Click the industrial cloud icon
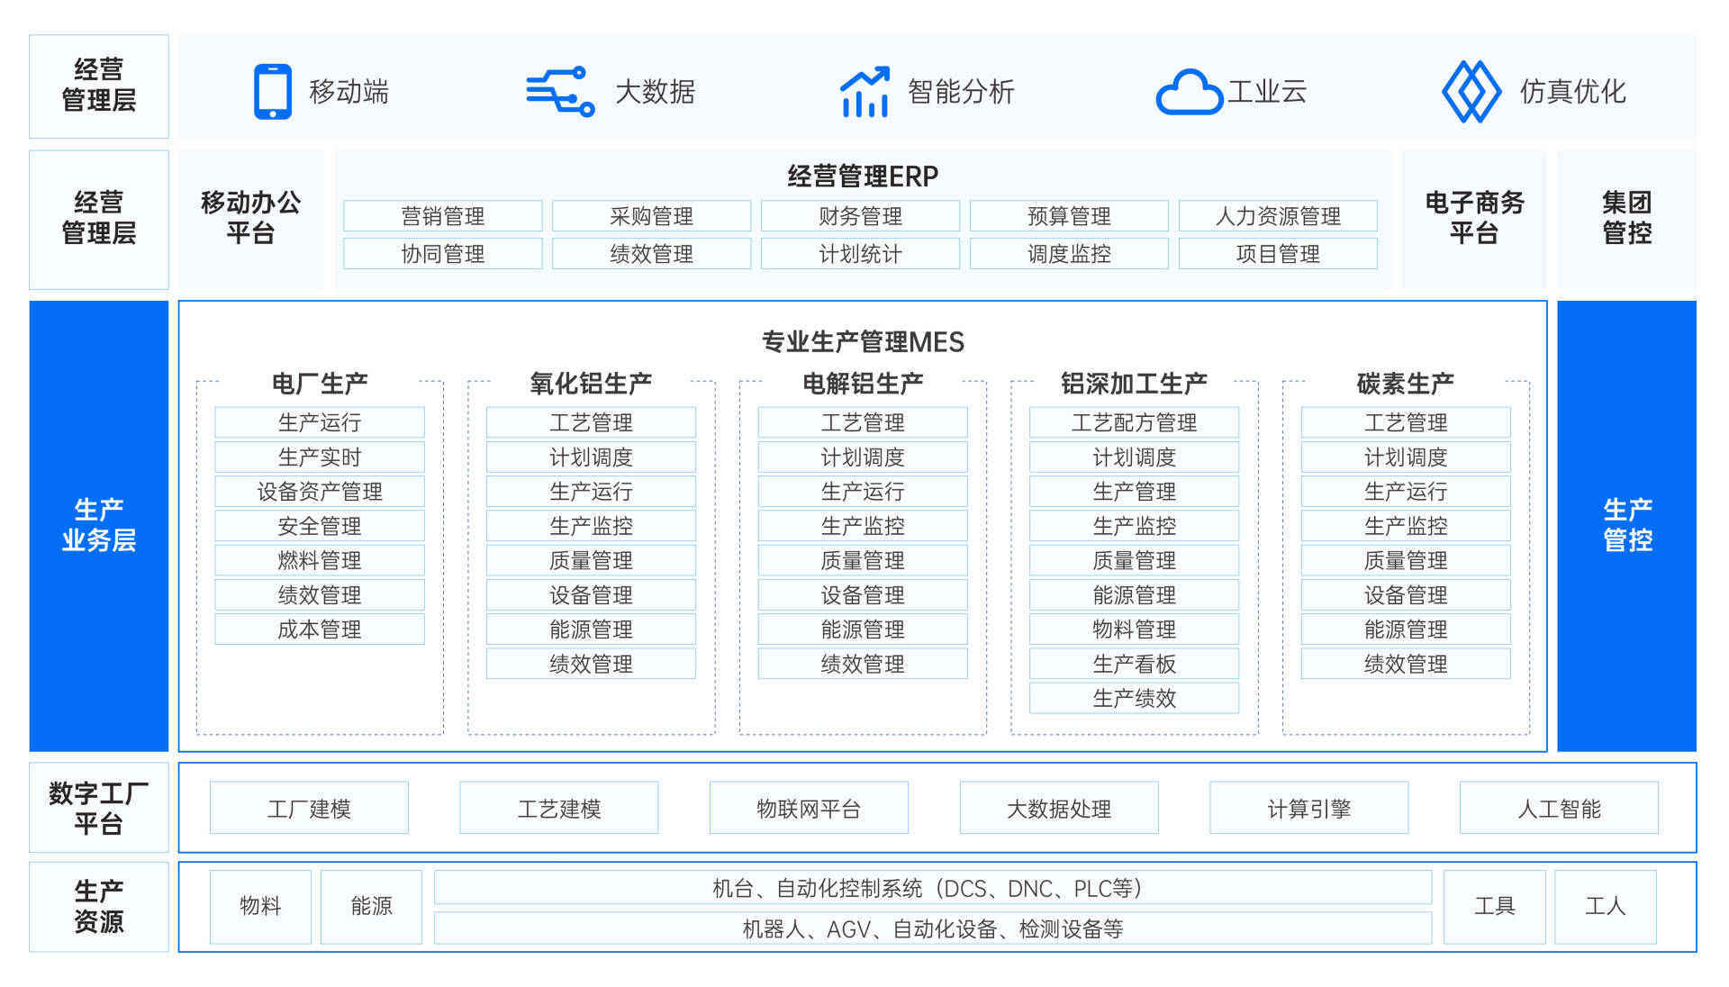The image size is (1729, 987). pos(1189,92)
